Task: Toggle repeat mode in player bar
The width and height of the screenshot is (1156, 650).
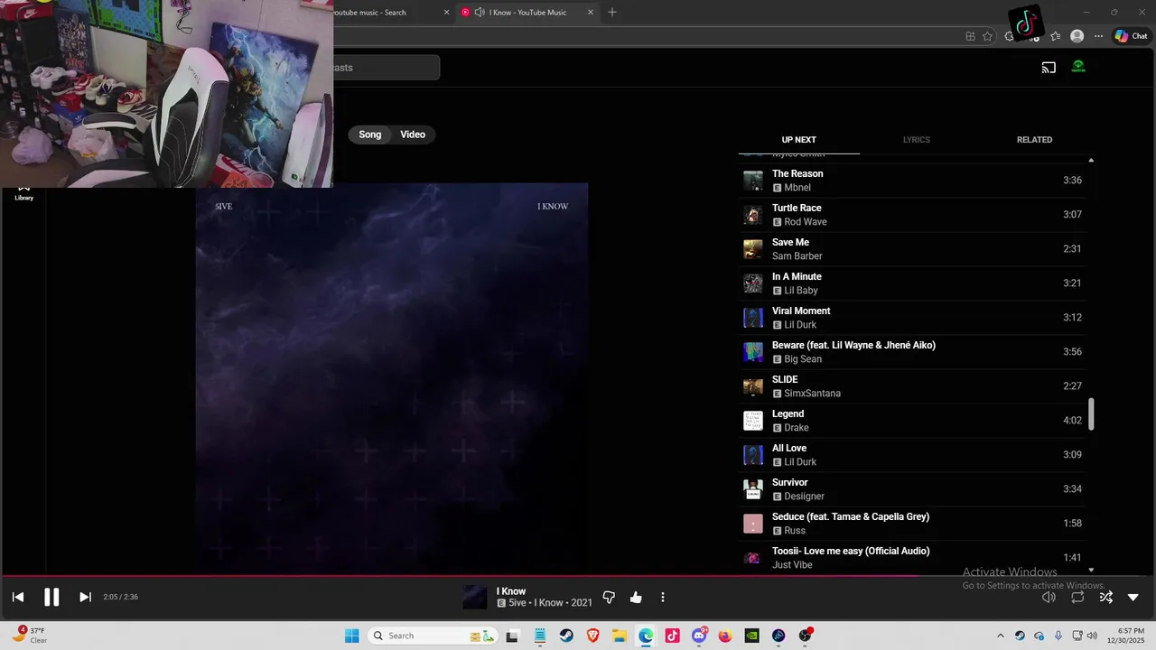Action: click(1077, 597)
